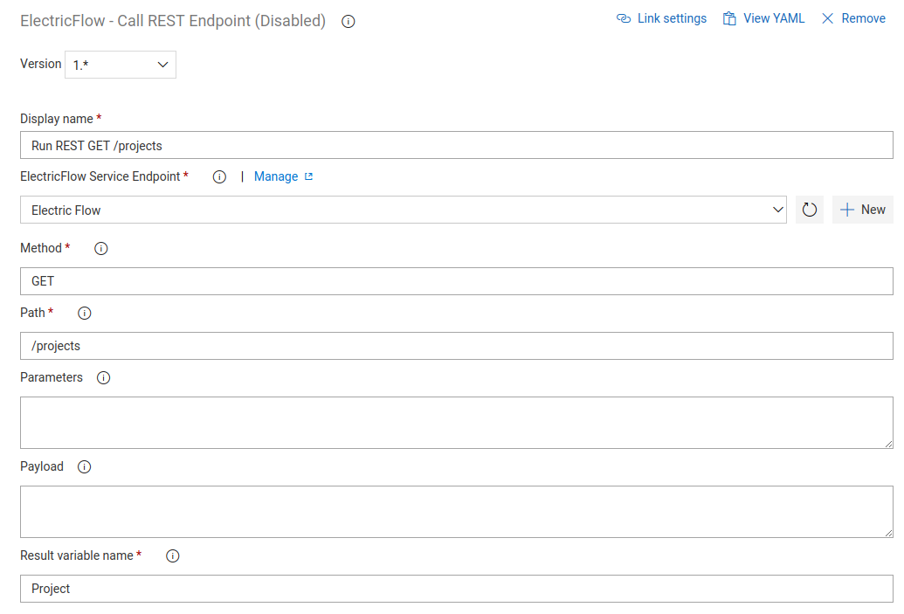This screenshot has width=904, height=614.
Task: Remove this task via Remove link
Action: [853, 18]
